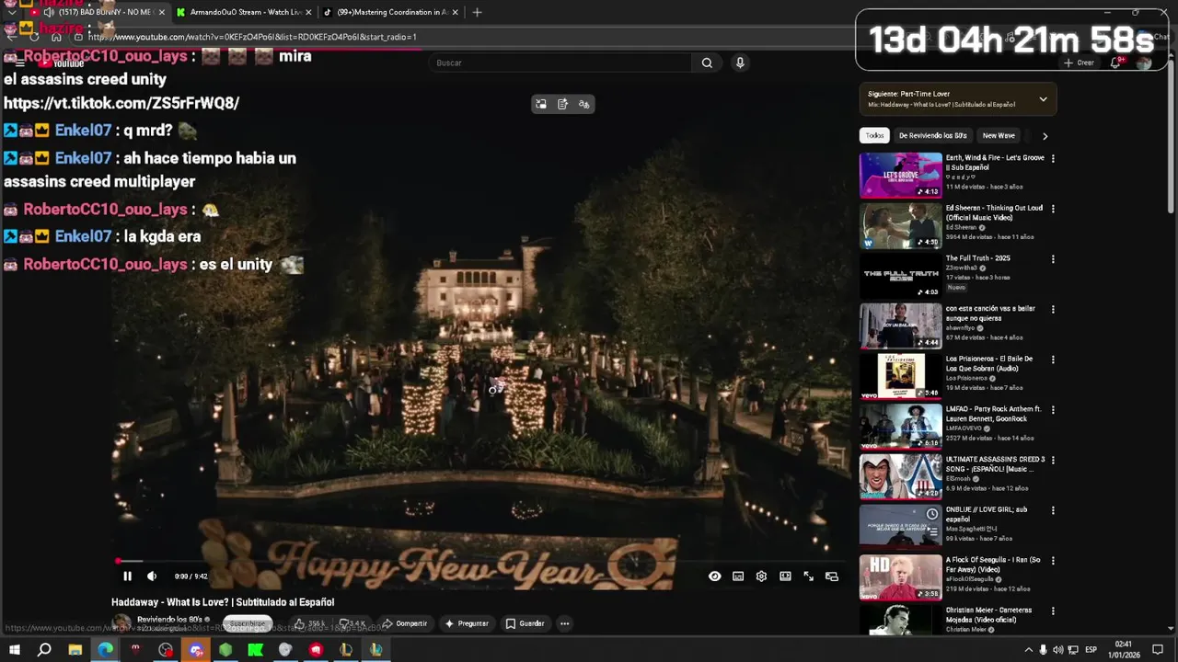This screenshot has width=1178, height=662.
Task: Focus the Buscar search field
Action: coord(560,63)
